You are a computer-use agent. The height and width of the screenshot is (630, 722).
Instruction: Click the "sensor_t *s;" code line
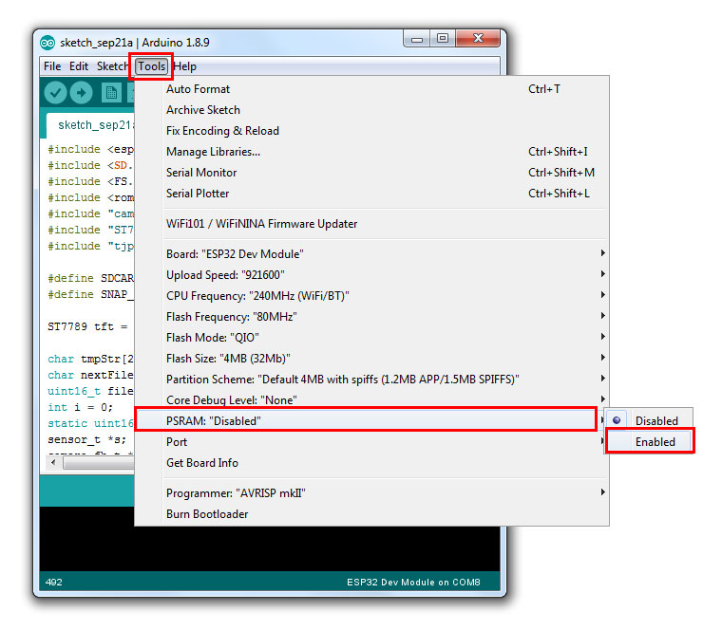86,439
